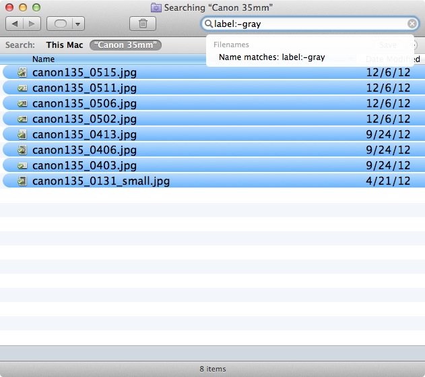Image resolution: width=425 pixels, height=377 pixels.
Task: Click the Forward navigation arrow
Action: coord(32,24)
